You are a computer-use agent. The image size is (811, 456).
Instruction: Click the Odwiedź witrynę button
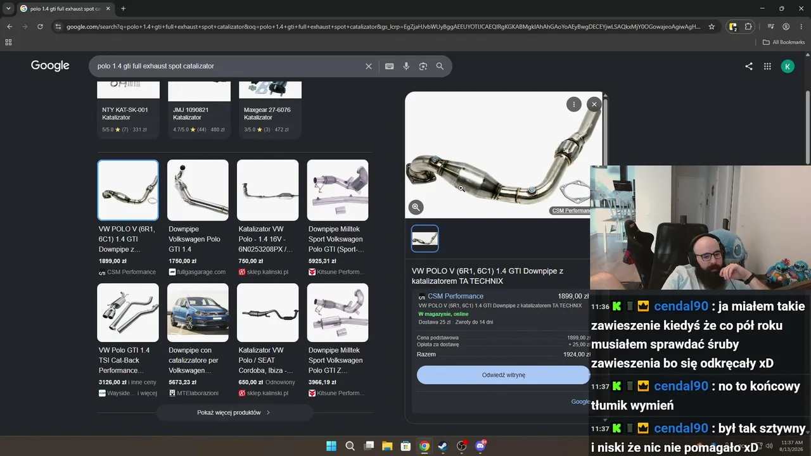tap(503, 375)
